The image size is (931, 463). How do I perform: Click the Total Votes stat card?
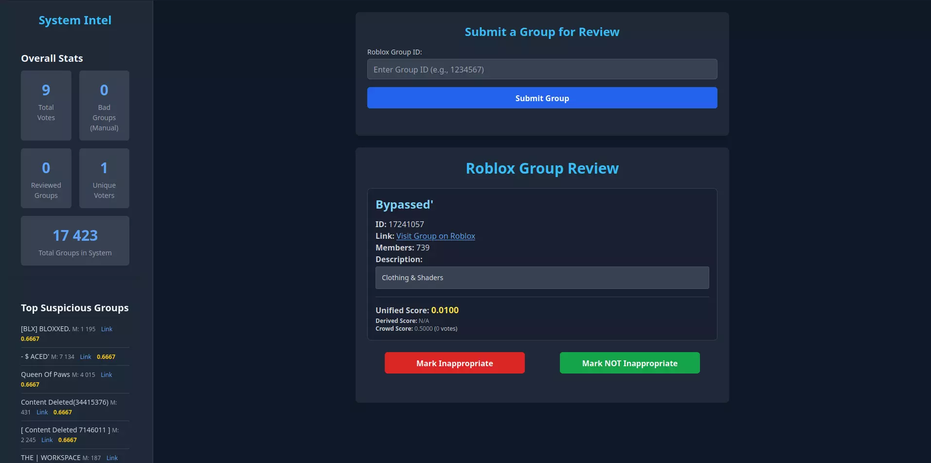click(46, 106)
